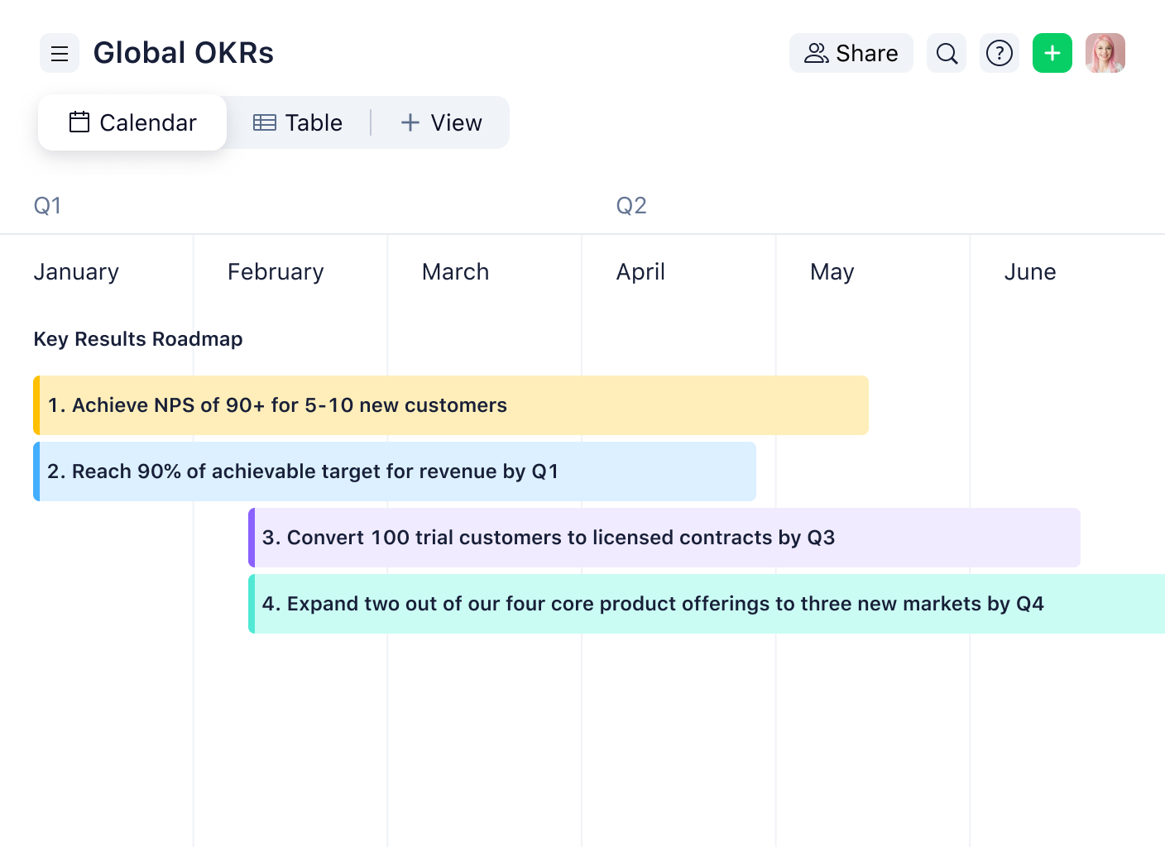Click the June month header
This screenshot has height=847, width=1165.
tap(1030, 272)
